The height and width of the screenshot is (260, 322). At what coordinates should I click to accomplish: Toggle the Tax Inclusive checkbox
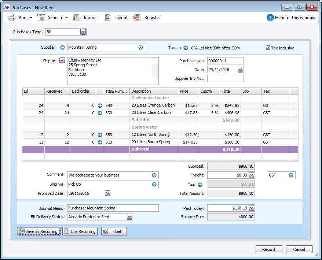268,48
